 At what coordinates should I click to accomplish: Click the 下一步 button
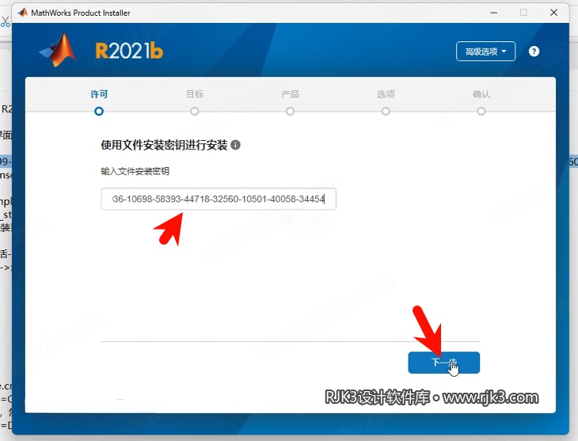pyautogui.click(x=444, y=363)
